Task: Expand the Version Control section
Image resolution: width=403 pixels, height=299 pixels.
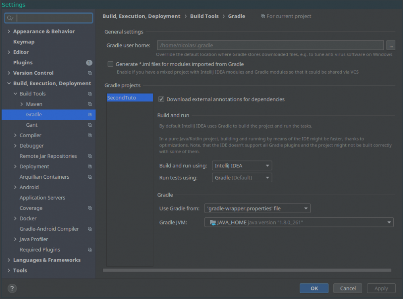Action: (9, 73)
